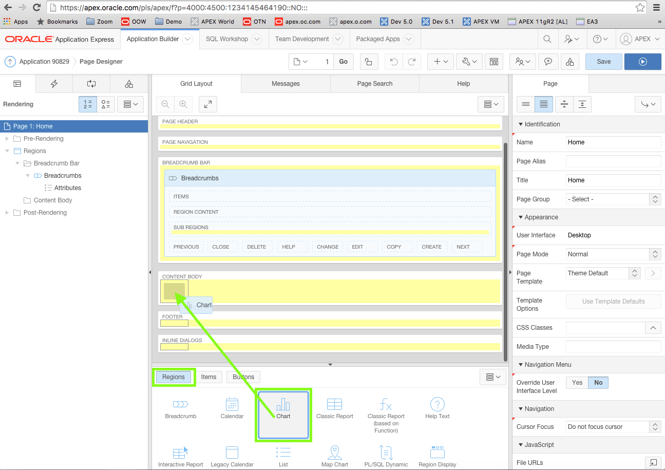Open the Processing tab in left pane
The image size is (665, 470).
click(x=91, y=84)
